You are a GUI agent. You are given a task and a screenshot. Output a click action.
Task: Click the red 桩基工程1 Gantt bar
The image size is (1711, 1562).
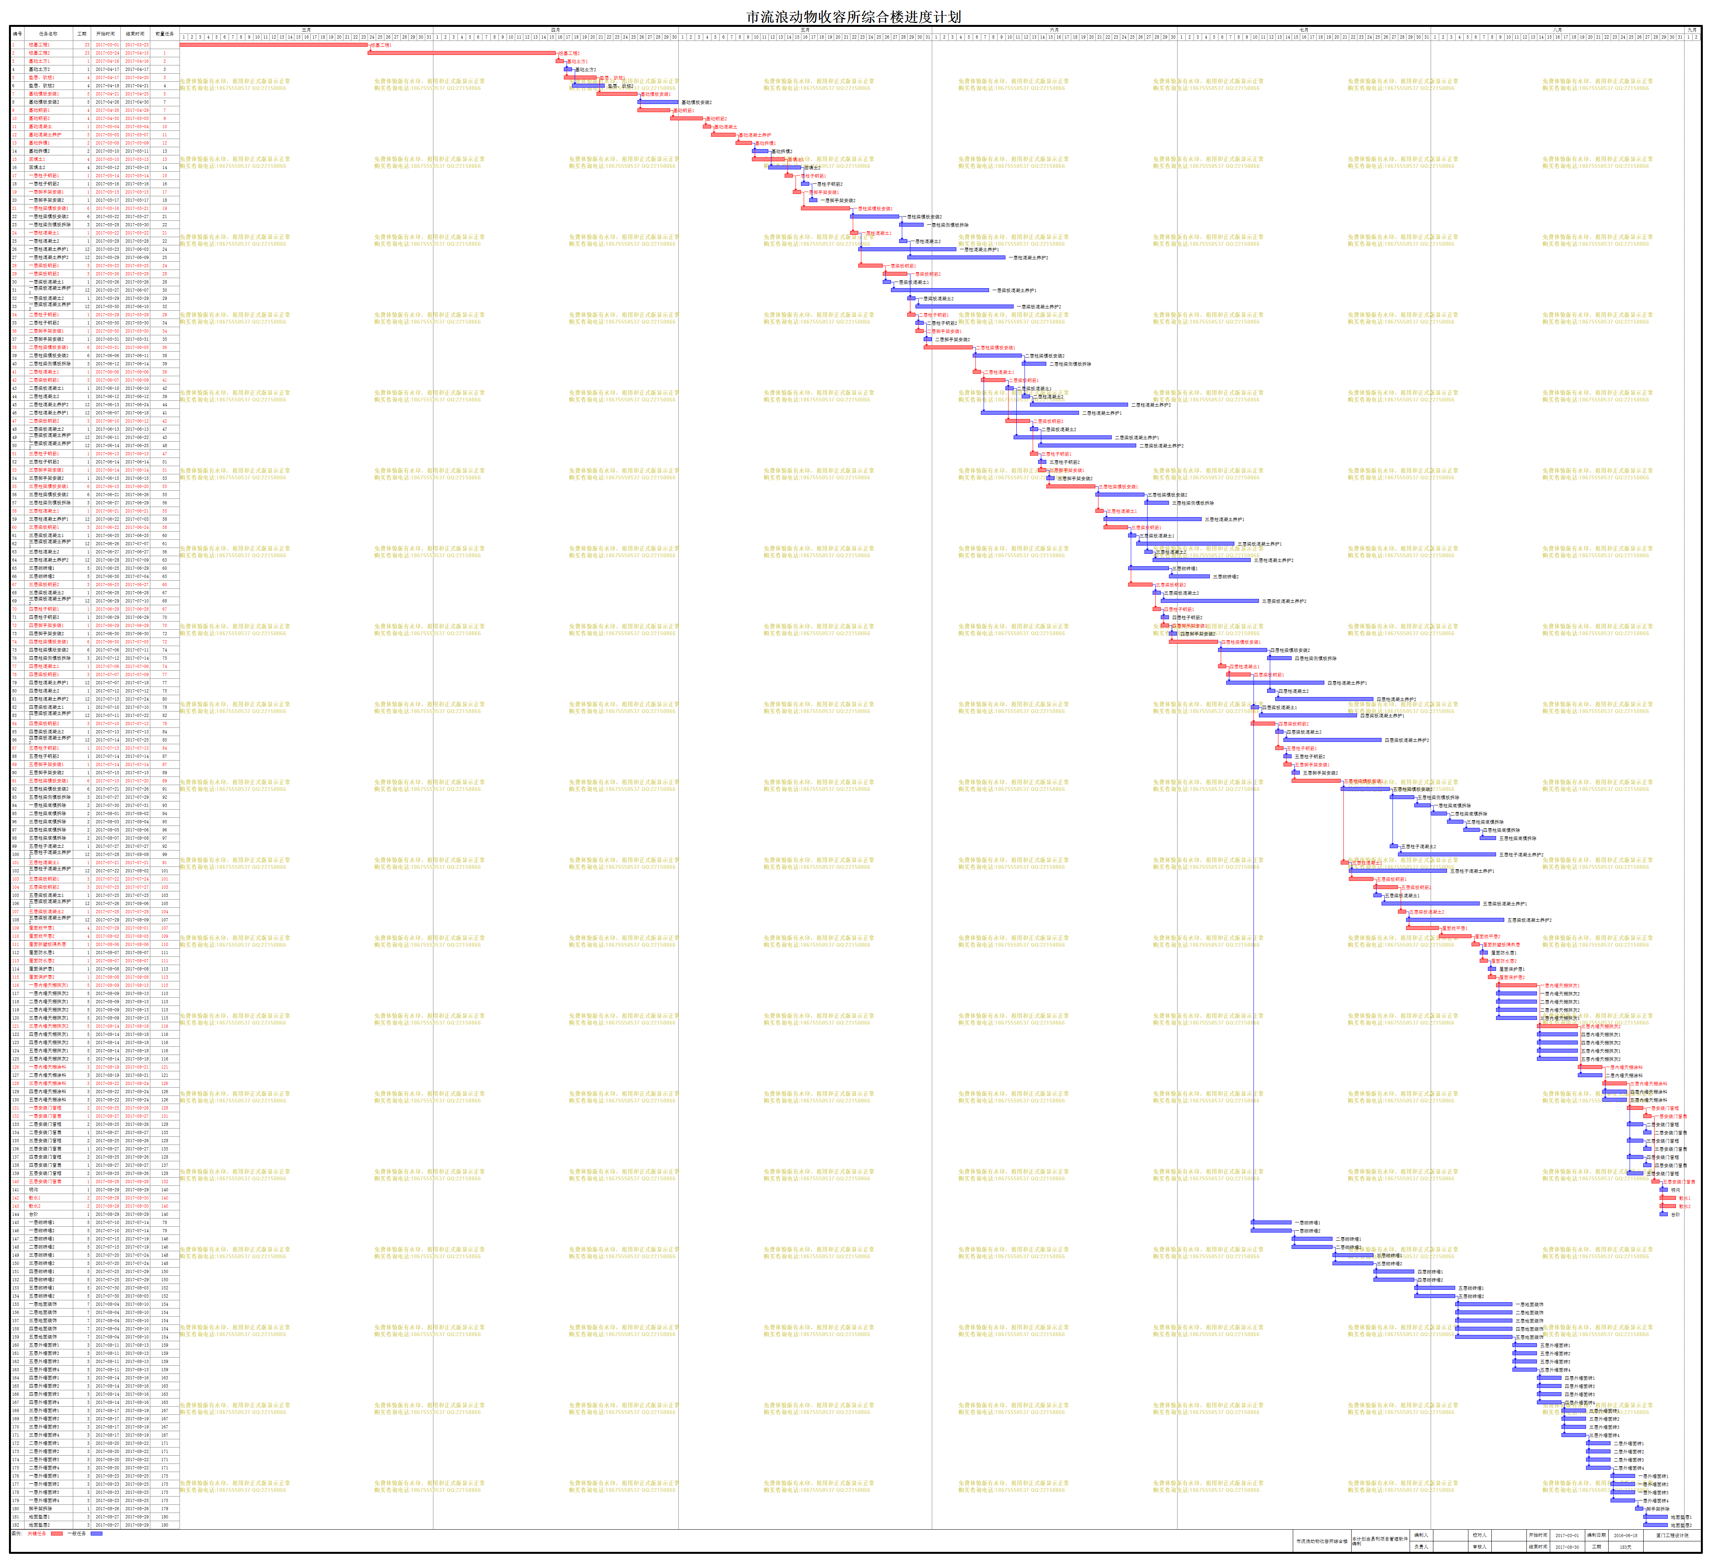[x=274, y=45]
